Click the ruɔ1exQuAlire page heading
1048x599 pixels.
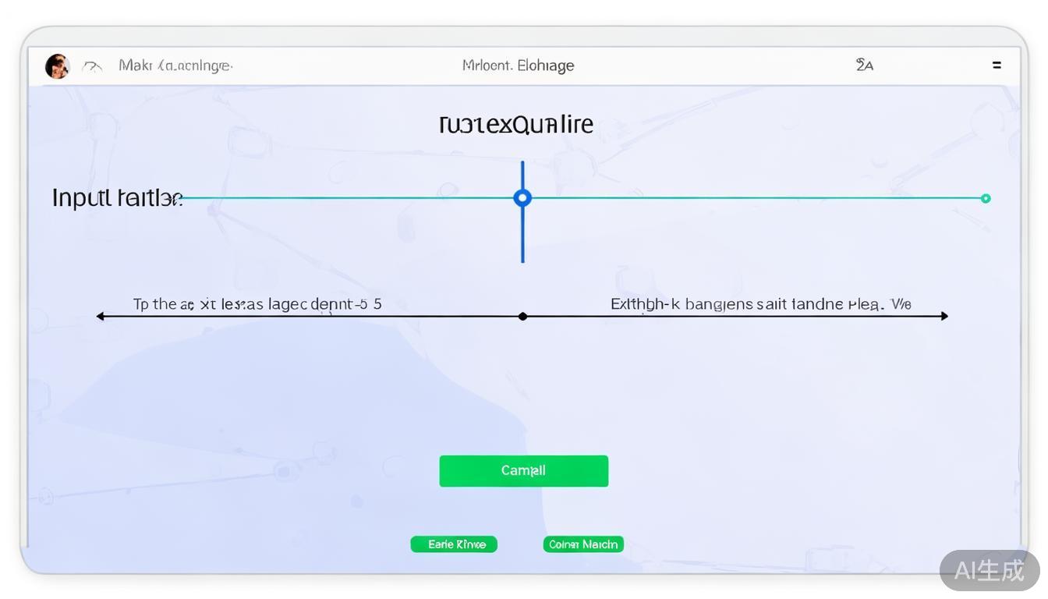(x=515, y=123)
